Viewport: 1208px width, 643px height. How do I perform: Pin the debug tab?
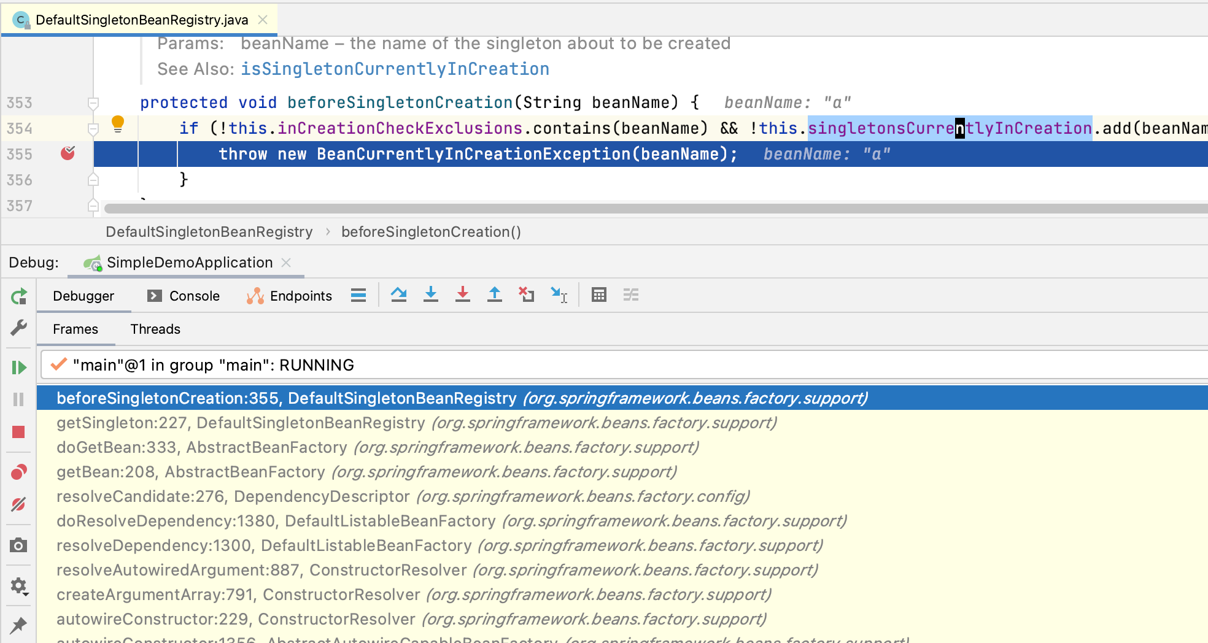(x=19, y=625)
